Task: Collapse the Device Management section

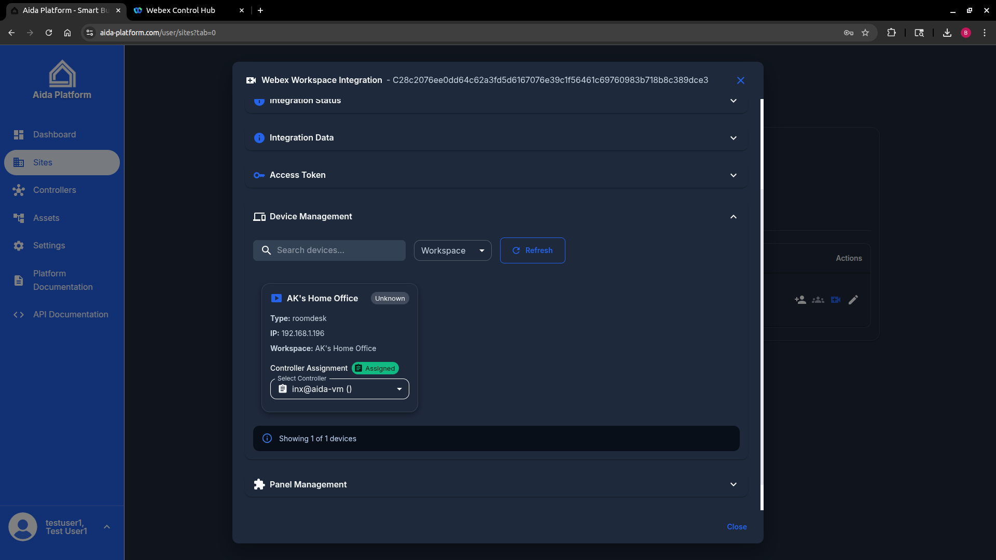Action: [734, 217]
